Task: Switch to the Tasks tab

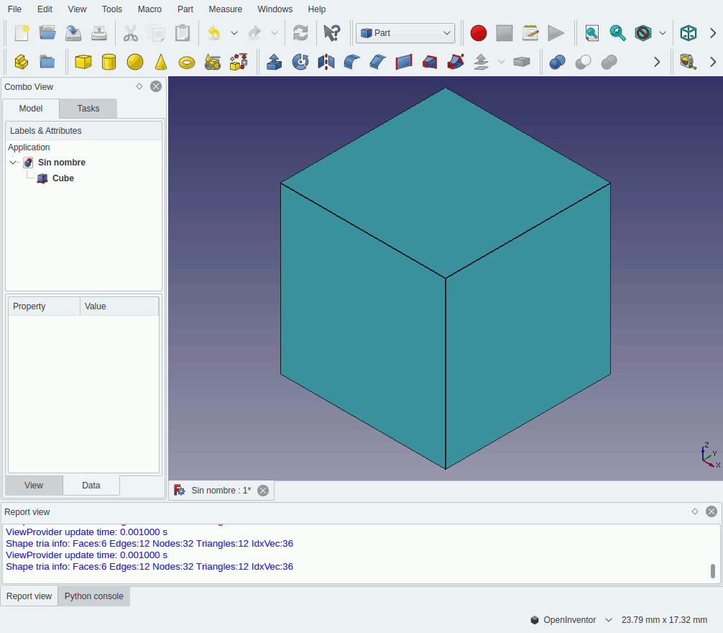Action: [88, 109]
